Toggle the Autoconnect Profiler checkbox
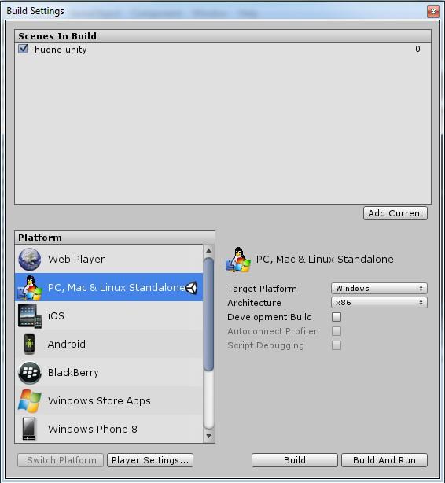This screenshot has width=445, height=483. click(337, 331)
